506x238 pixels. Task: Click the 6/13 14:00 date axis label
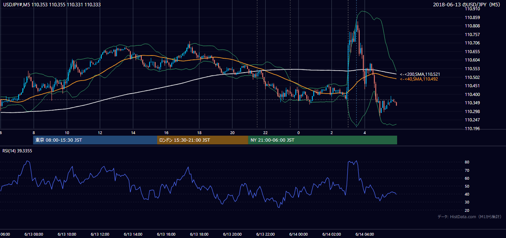pos(133,234)
